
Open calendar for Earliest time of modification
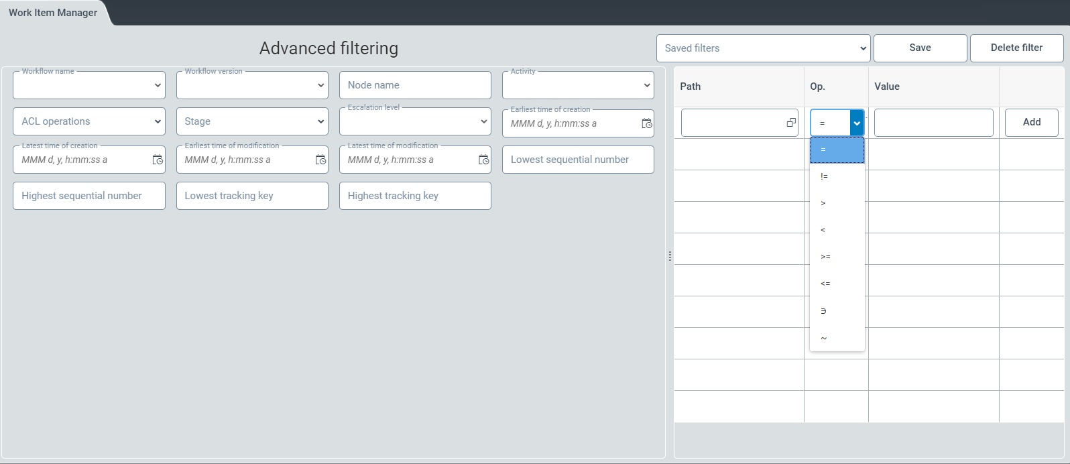point(320,160)
